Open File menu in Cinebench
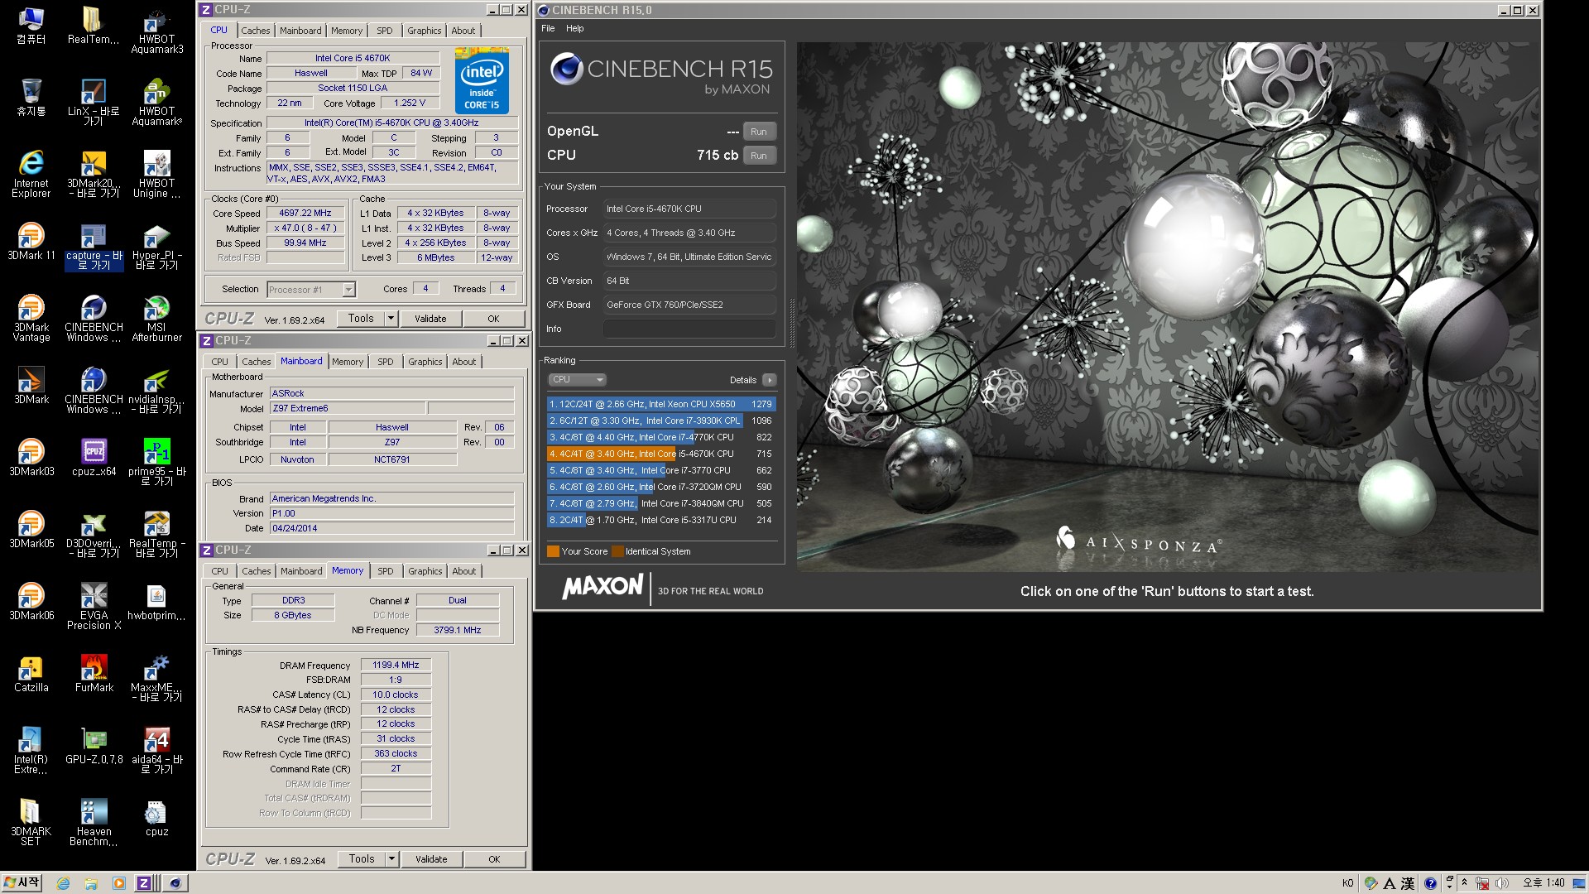 548,28
